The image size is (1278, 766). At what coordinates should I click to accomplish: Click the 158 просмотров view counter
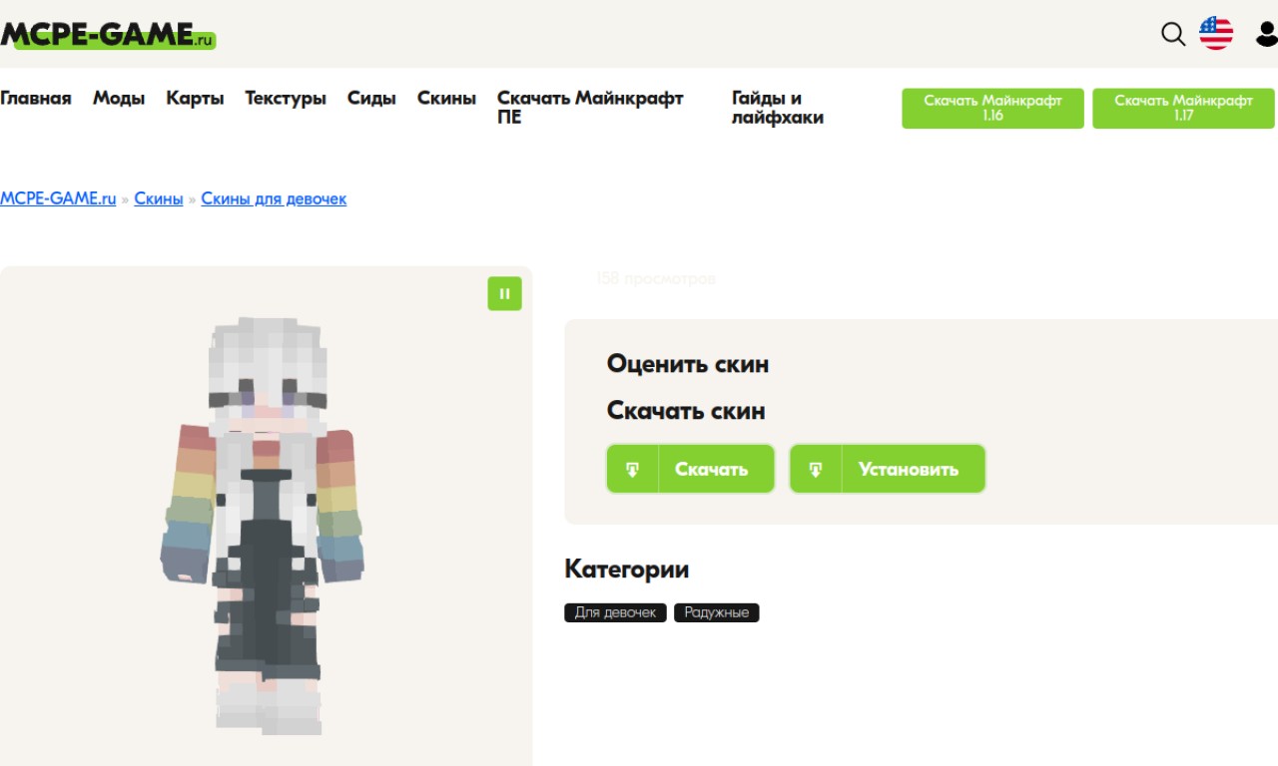tap(656, 279)
